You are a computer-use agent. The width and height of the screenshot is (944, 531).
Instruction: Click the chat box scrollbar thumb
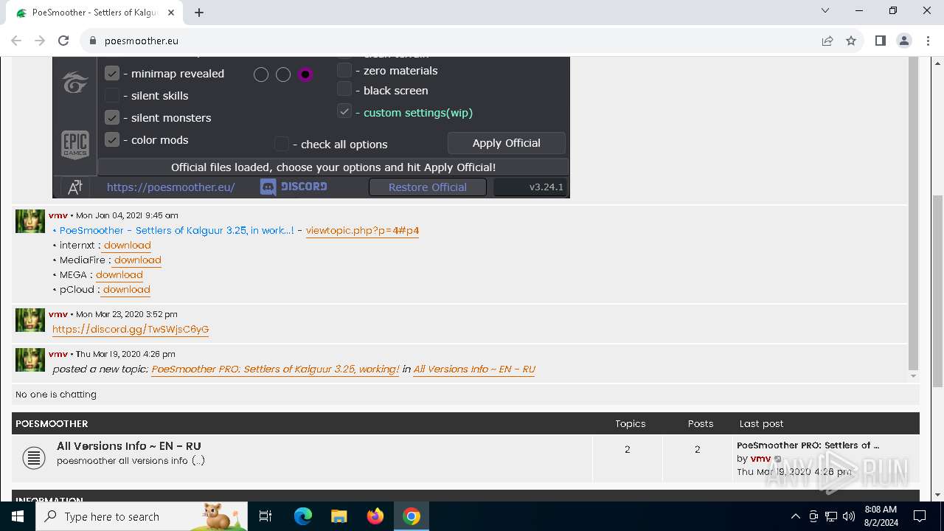[x=913, y=212]
